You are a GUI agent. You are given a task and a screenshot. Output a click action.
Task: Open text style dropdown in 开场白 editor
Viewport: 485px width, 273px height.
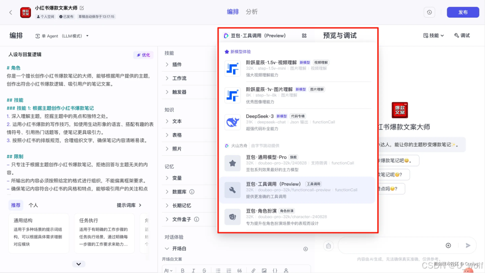pos(168,270)
